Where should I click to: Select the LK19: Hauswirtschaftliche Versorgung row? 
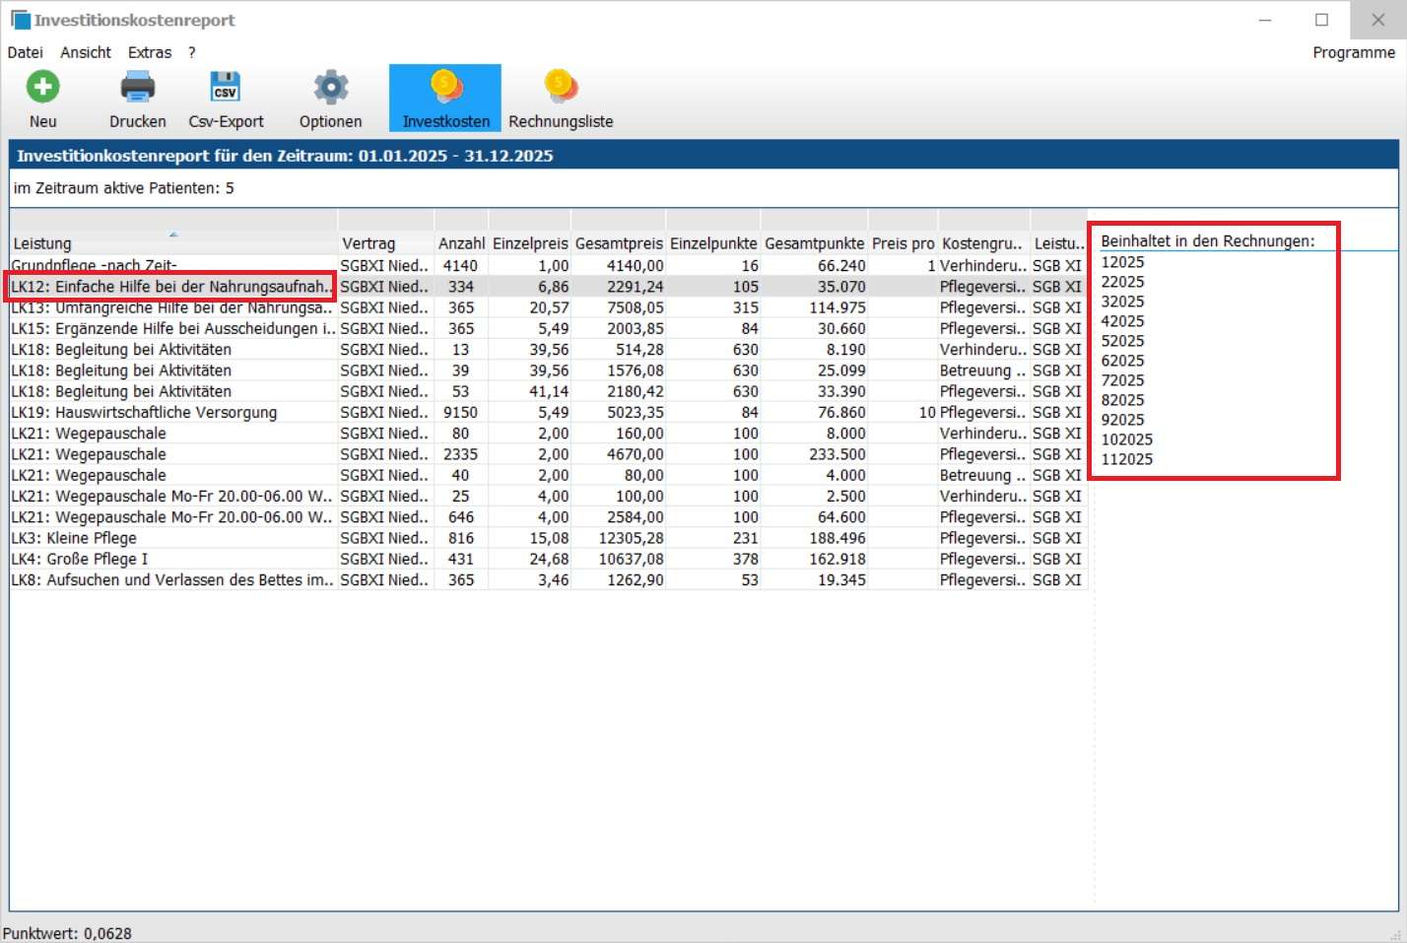[x=144, y=412]
